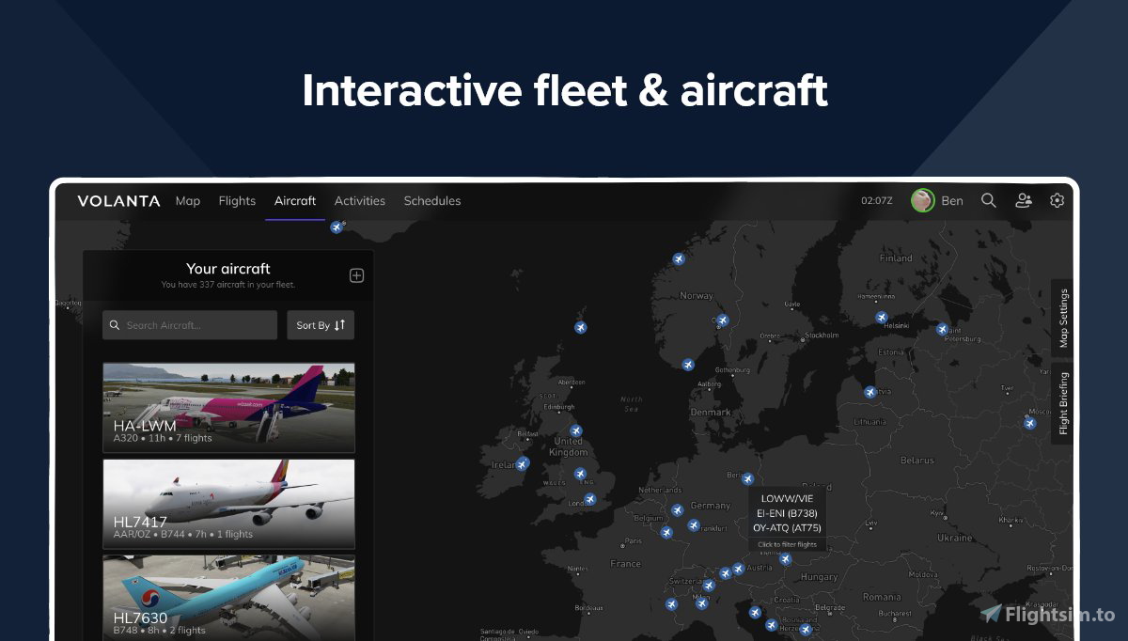This screenshot has height=641, width=1128.
Task: Select the HL7630 Korean Air card
Action: click(229, 595)
